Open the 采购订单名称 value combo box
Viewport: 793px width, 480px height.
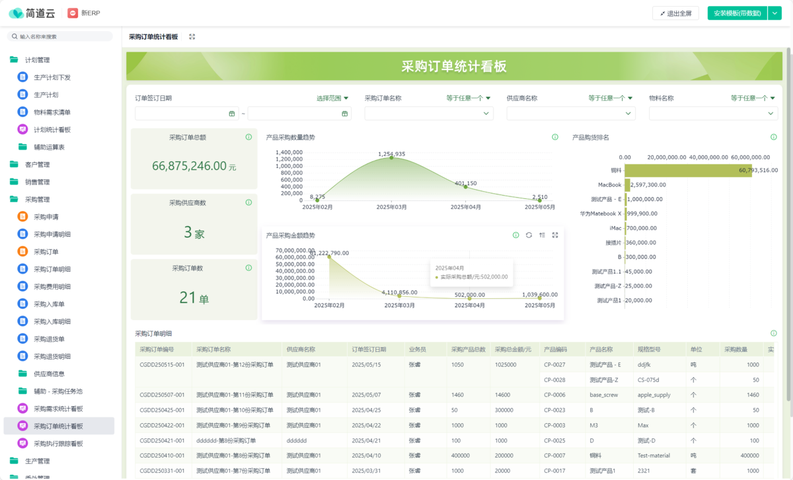[x=429, y=114]
